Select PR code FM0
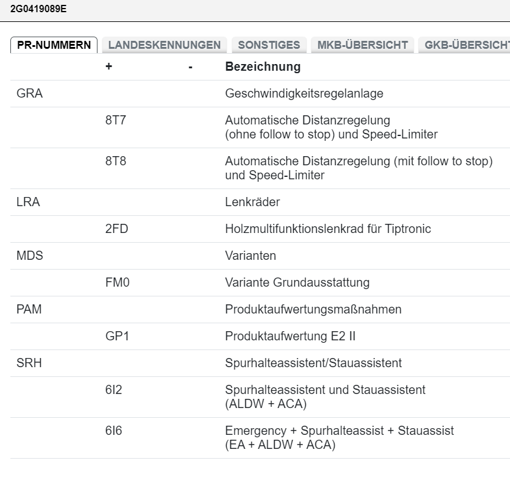Viewport: 510px width, 480px height. click(x=117, y=283)
